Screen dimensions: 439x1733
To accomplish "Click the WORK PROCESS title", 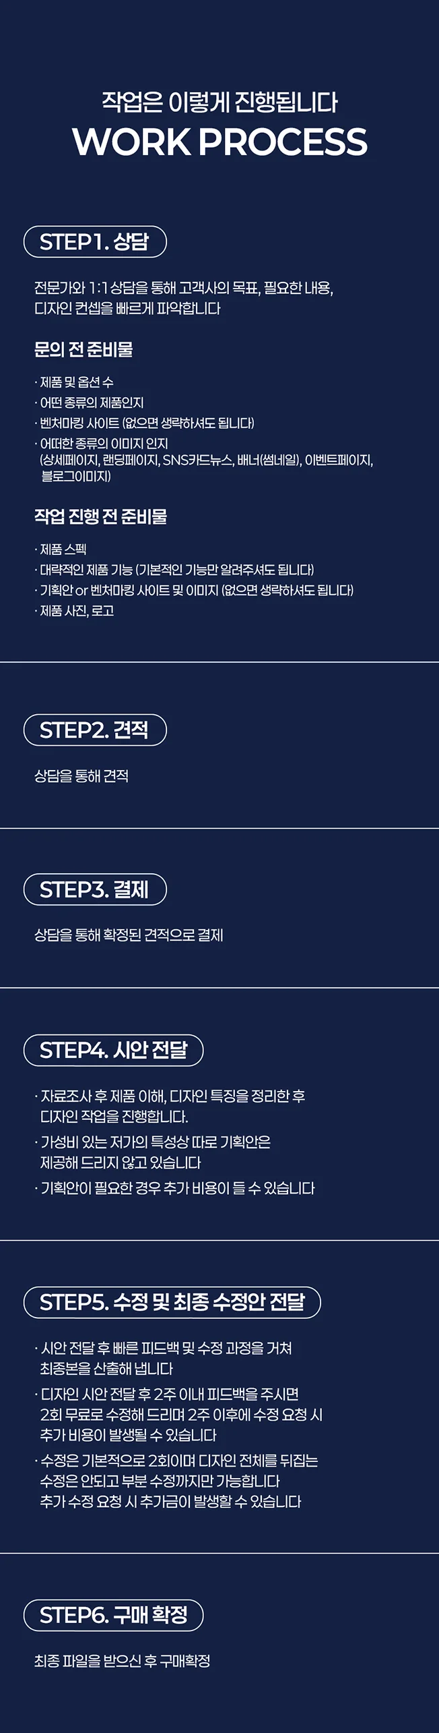I will (x=219, y=142).
